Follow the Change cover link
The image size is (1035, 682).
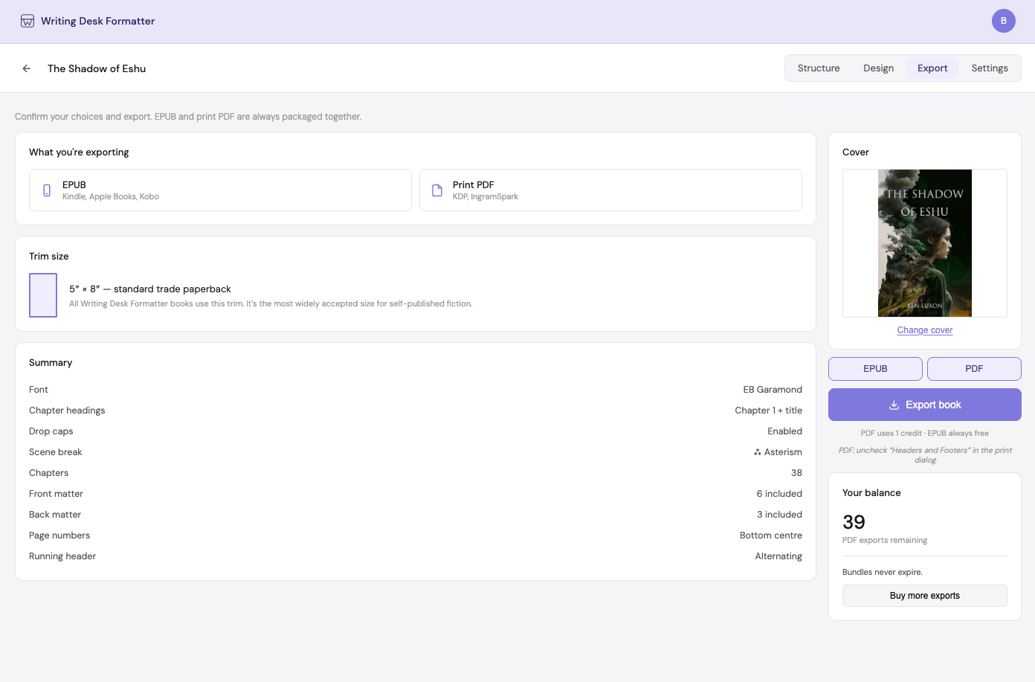coord(925,330)
